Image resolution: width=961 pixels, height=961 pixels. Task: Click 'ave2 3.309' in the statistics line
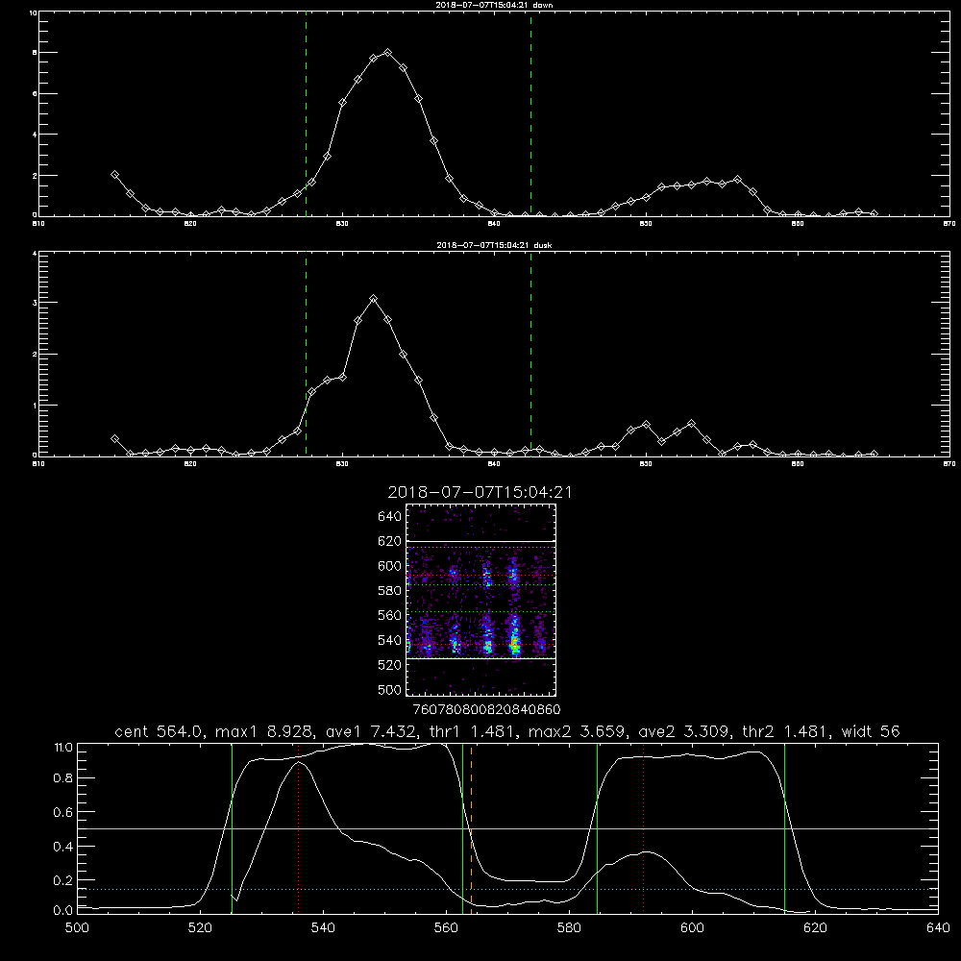point(683,731)
